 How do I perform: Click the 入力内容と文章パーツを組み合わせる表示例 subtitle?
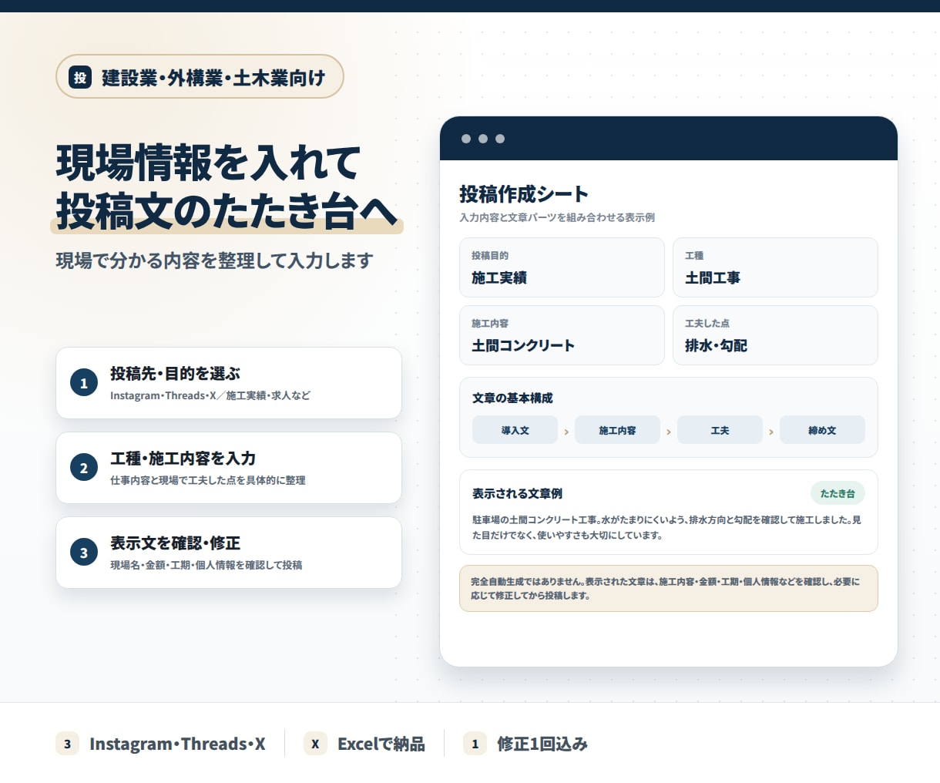pyautogui.click(x=557, y=217)
